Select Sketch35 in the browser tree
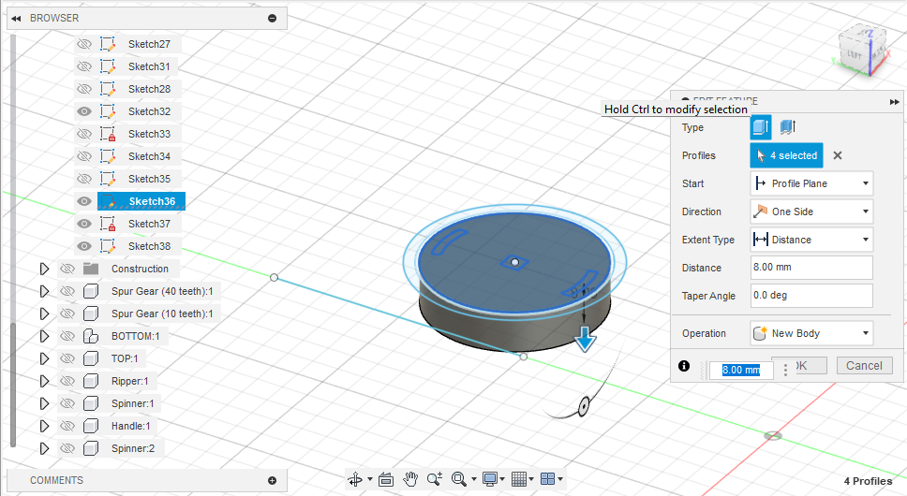Image resolution: width=907 pixels, height=496 pixels. coord(149,179)
